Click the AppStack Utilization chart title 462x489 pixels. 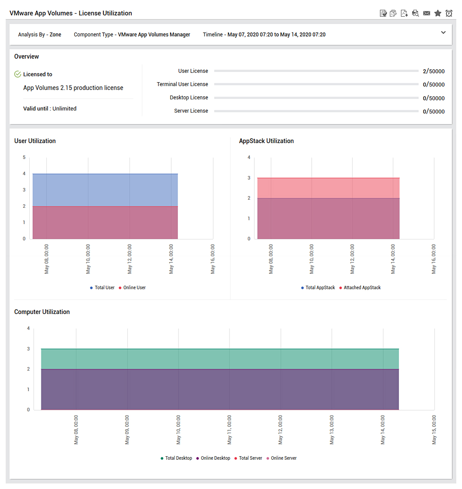pyautogui.click(x=266, y=141)
